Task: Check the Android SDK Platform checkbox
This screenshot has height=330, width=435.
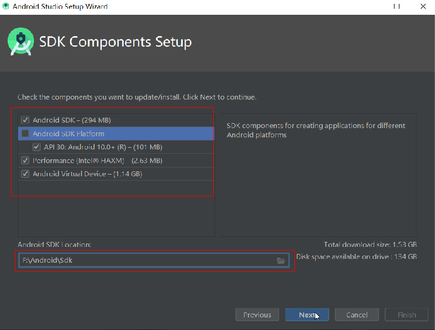Action: [x=25, y=134]
